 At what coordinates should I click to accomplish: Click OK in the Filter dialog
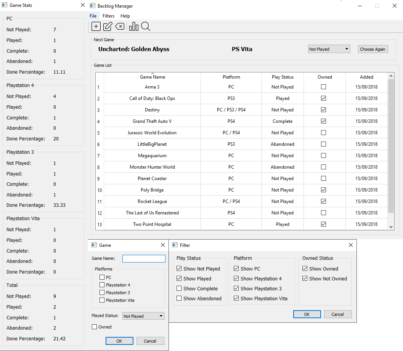click(x=307, y=314)
